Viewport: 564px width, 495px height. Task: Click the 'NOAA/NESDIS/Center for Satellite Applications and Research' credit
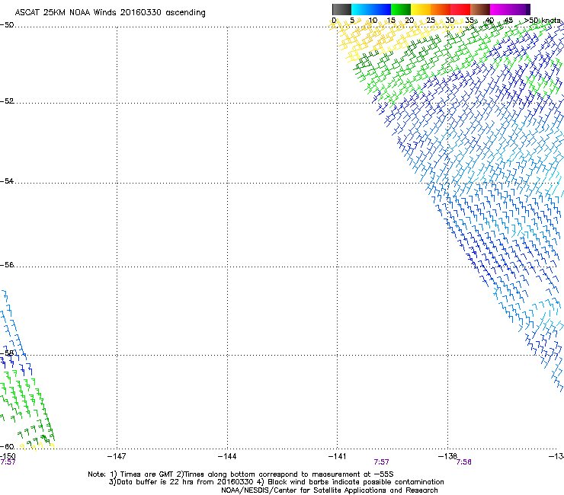tap(329, 490)
